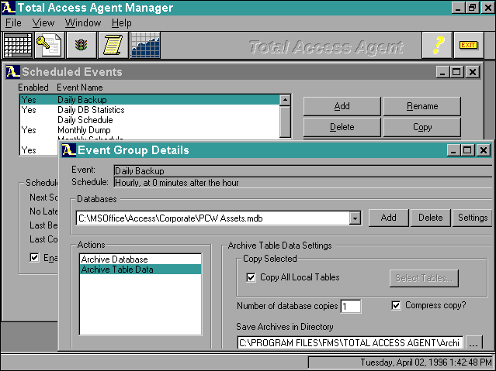This screenshot has height=371, width=496.
Task: Open the statistics chart toolbar icon
Action: pos(145,45)
